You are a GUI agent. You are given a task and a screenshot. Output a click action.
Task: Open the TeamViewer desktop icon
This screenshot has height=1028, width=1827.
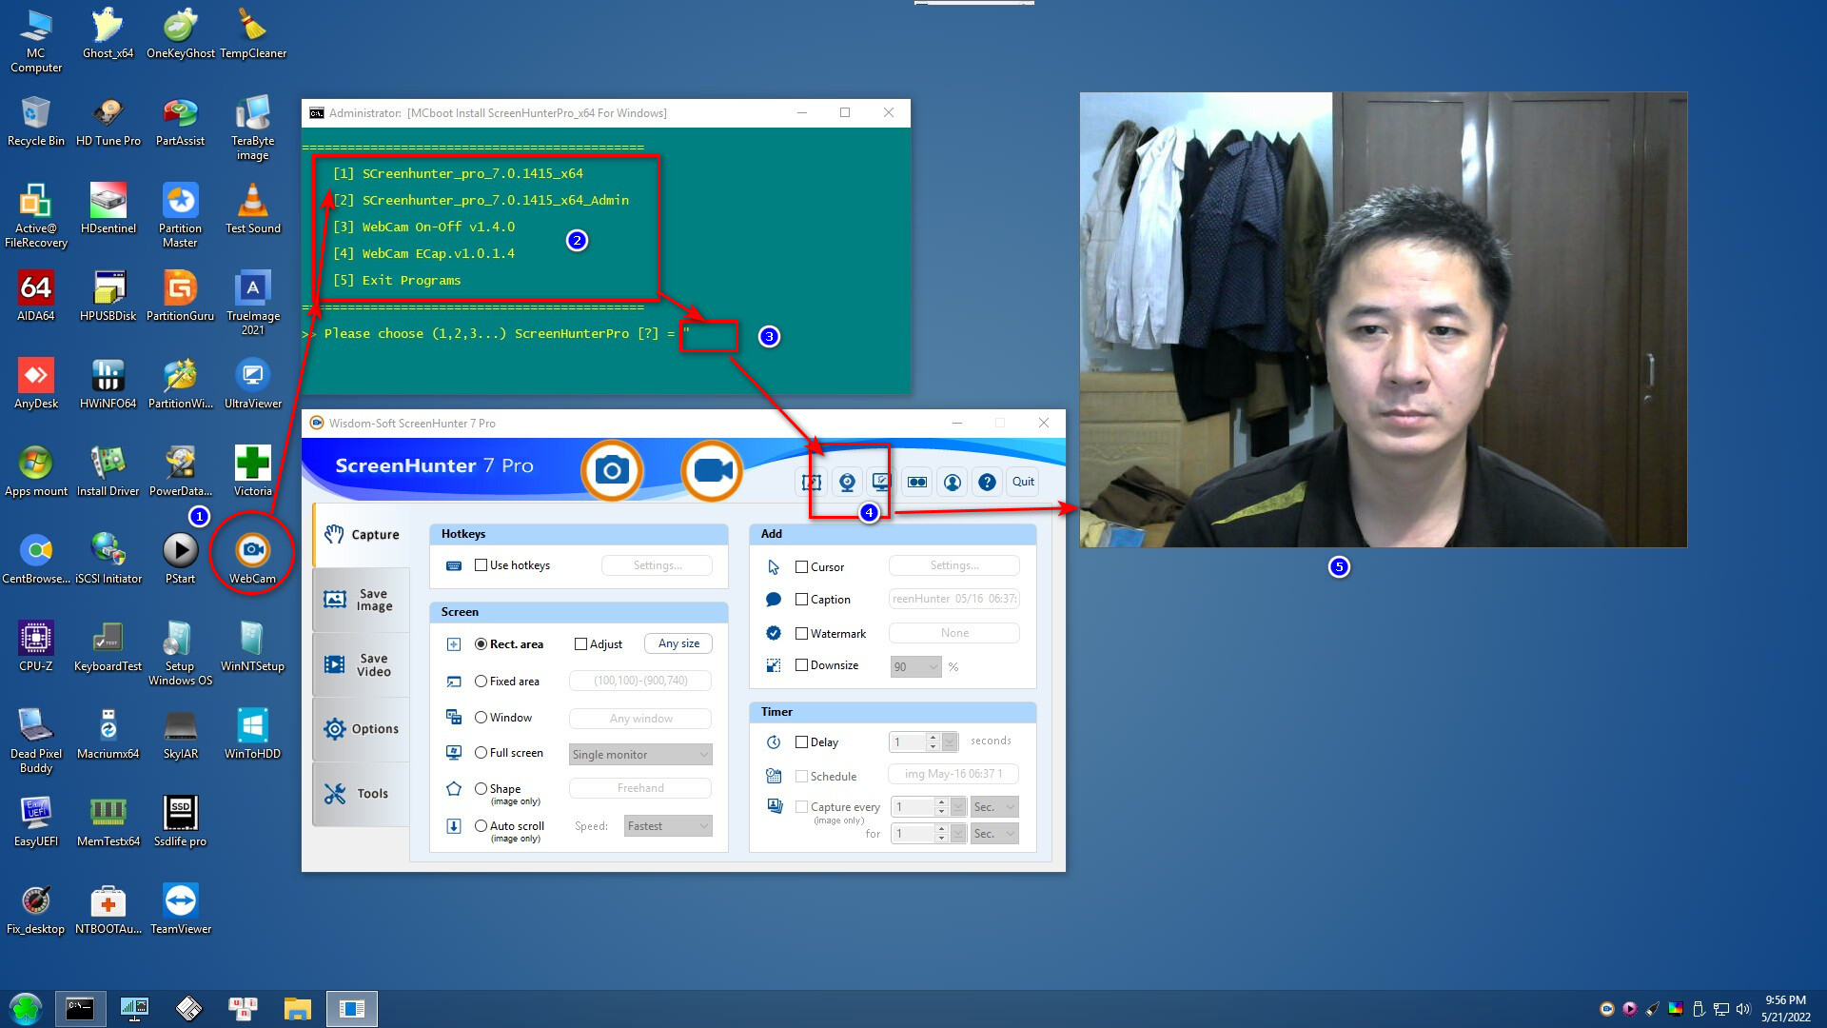click(180, 909)
